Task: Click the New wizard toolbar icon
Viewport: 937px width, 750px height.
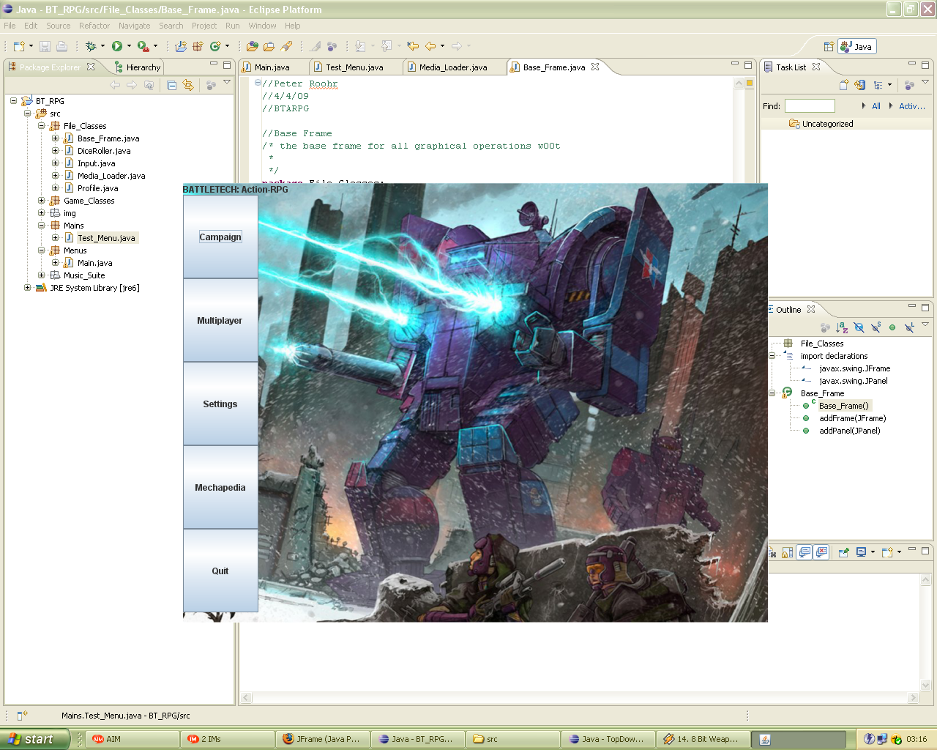Action: click(x=19, y=46)
